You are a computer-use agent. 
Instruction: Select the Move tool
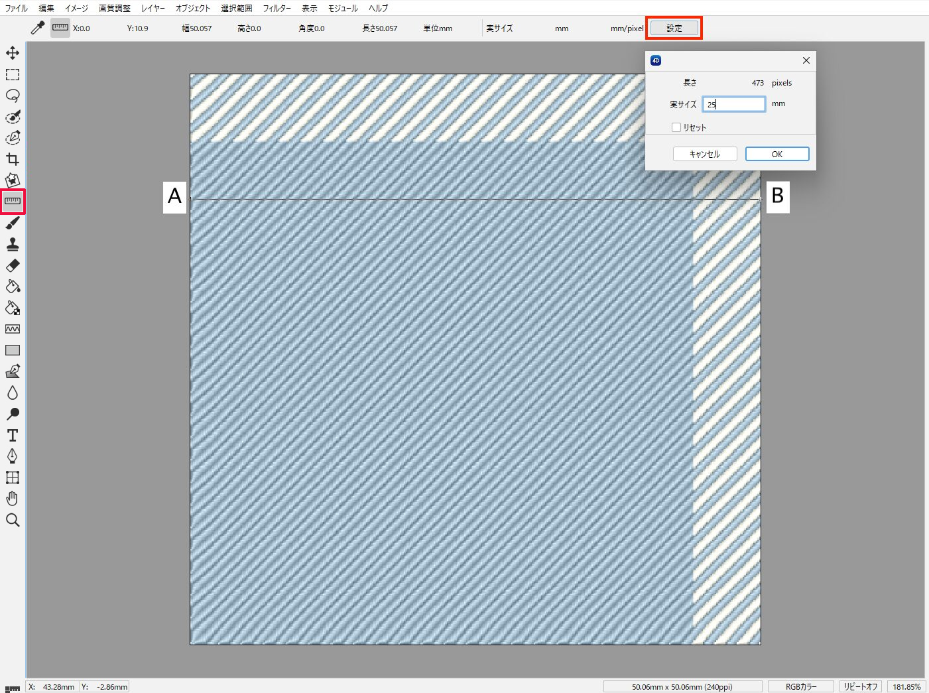coord(13,53)
